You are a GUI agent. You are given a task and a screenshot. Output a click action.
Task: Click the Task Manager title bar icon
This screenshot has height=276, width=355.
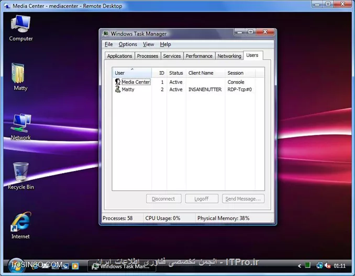106,33
